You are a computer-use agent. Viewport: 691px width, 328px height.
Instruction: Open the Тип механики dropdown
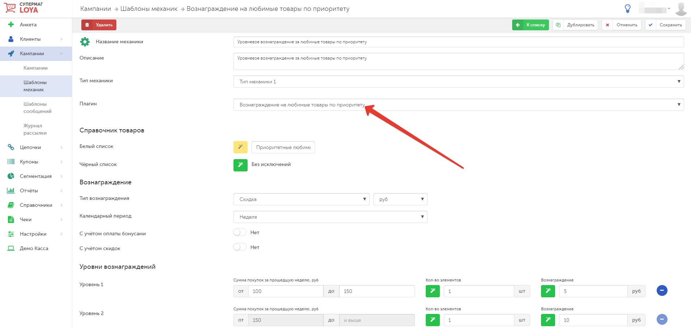(459, 82)
